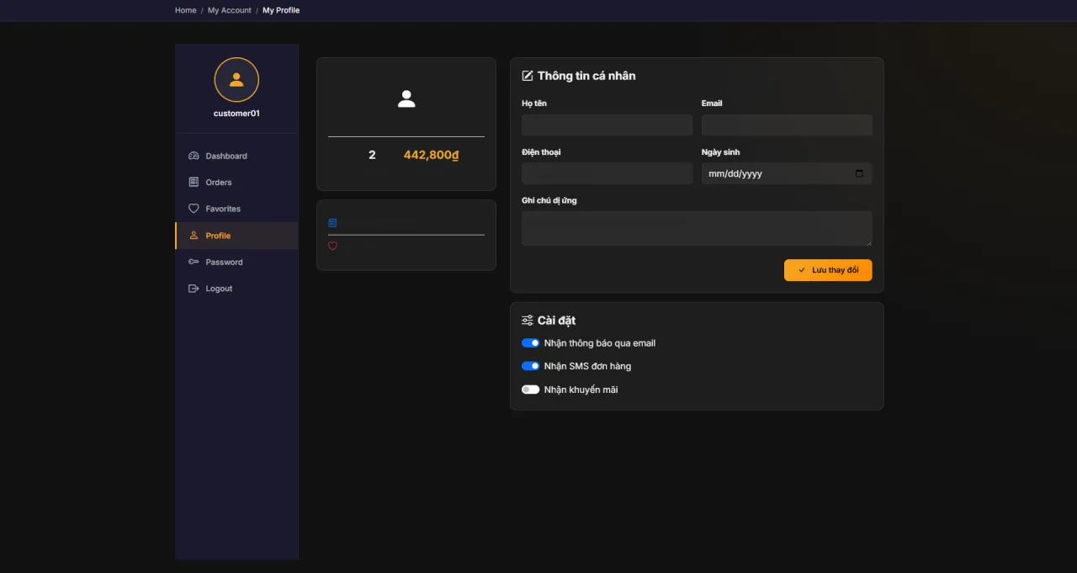Click the Favorites heart icon in the sidebar
Screen dimensions: 1077x573
point(194,209)
